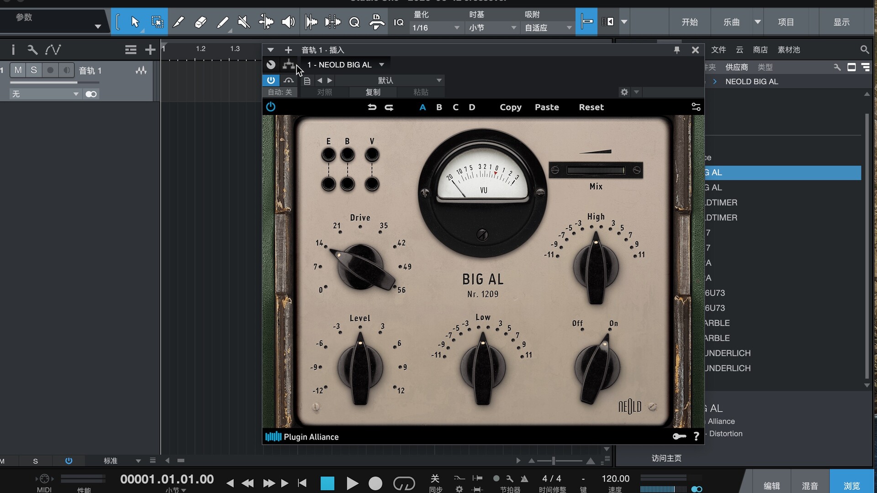Image resolution: width=877 pixels, height=493 pixels.
Task: Open 吸附 自适应 snap dropdown
Action: coord(549,28)
